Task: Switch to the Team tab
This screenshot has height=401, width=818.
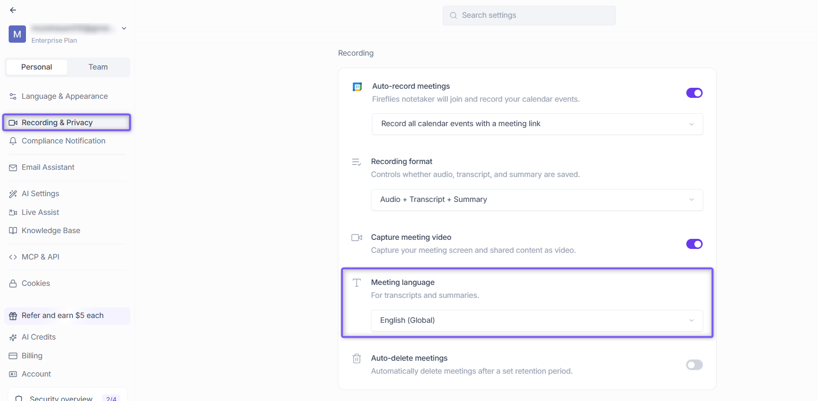Action: click(98, 67)
